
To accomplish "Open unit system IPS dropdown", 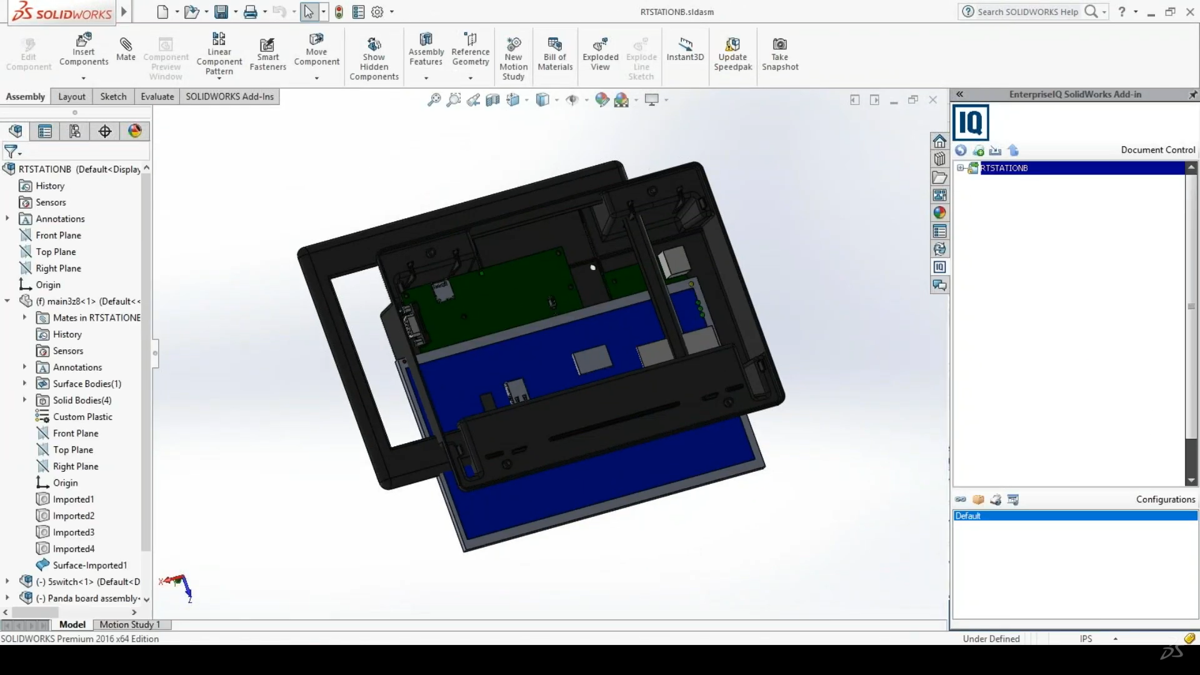I will 1115,639.
